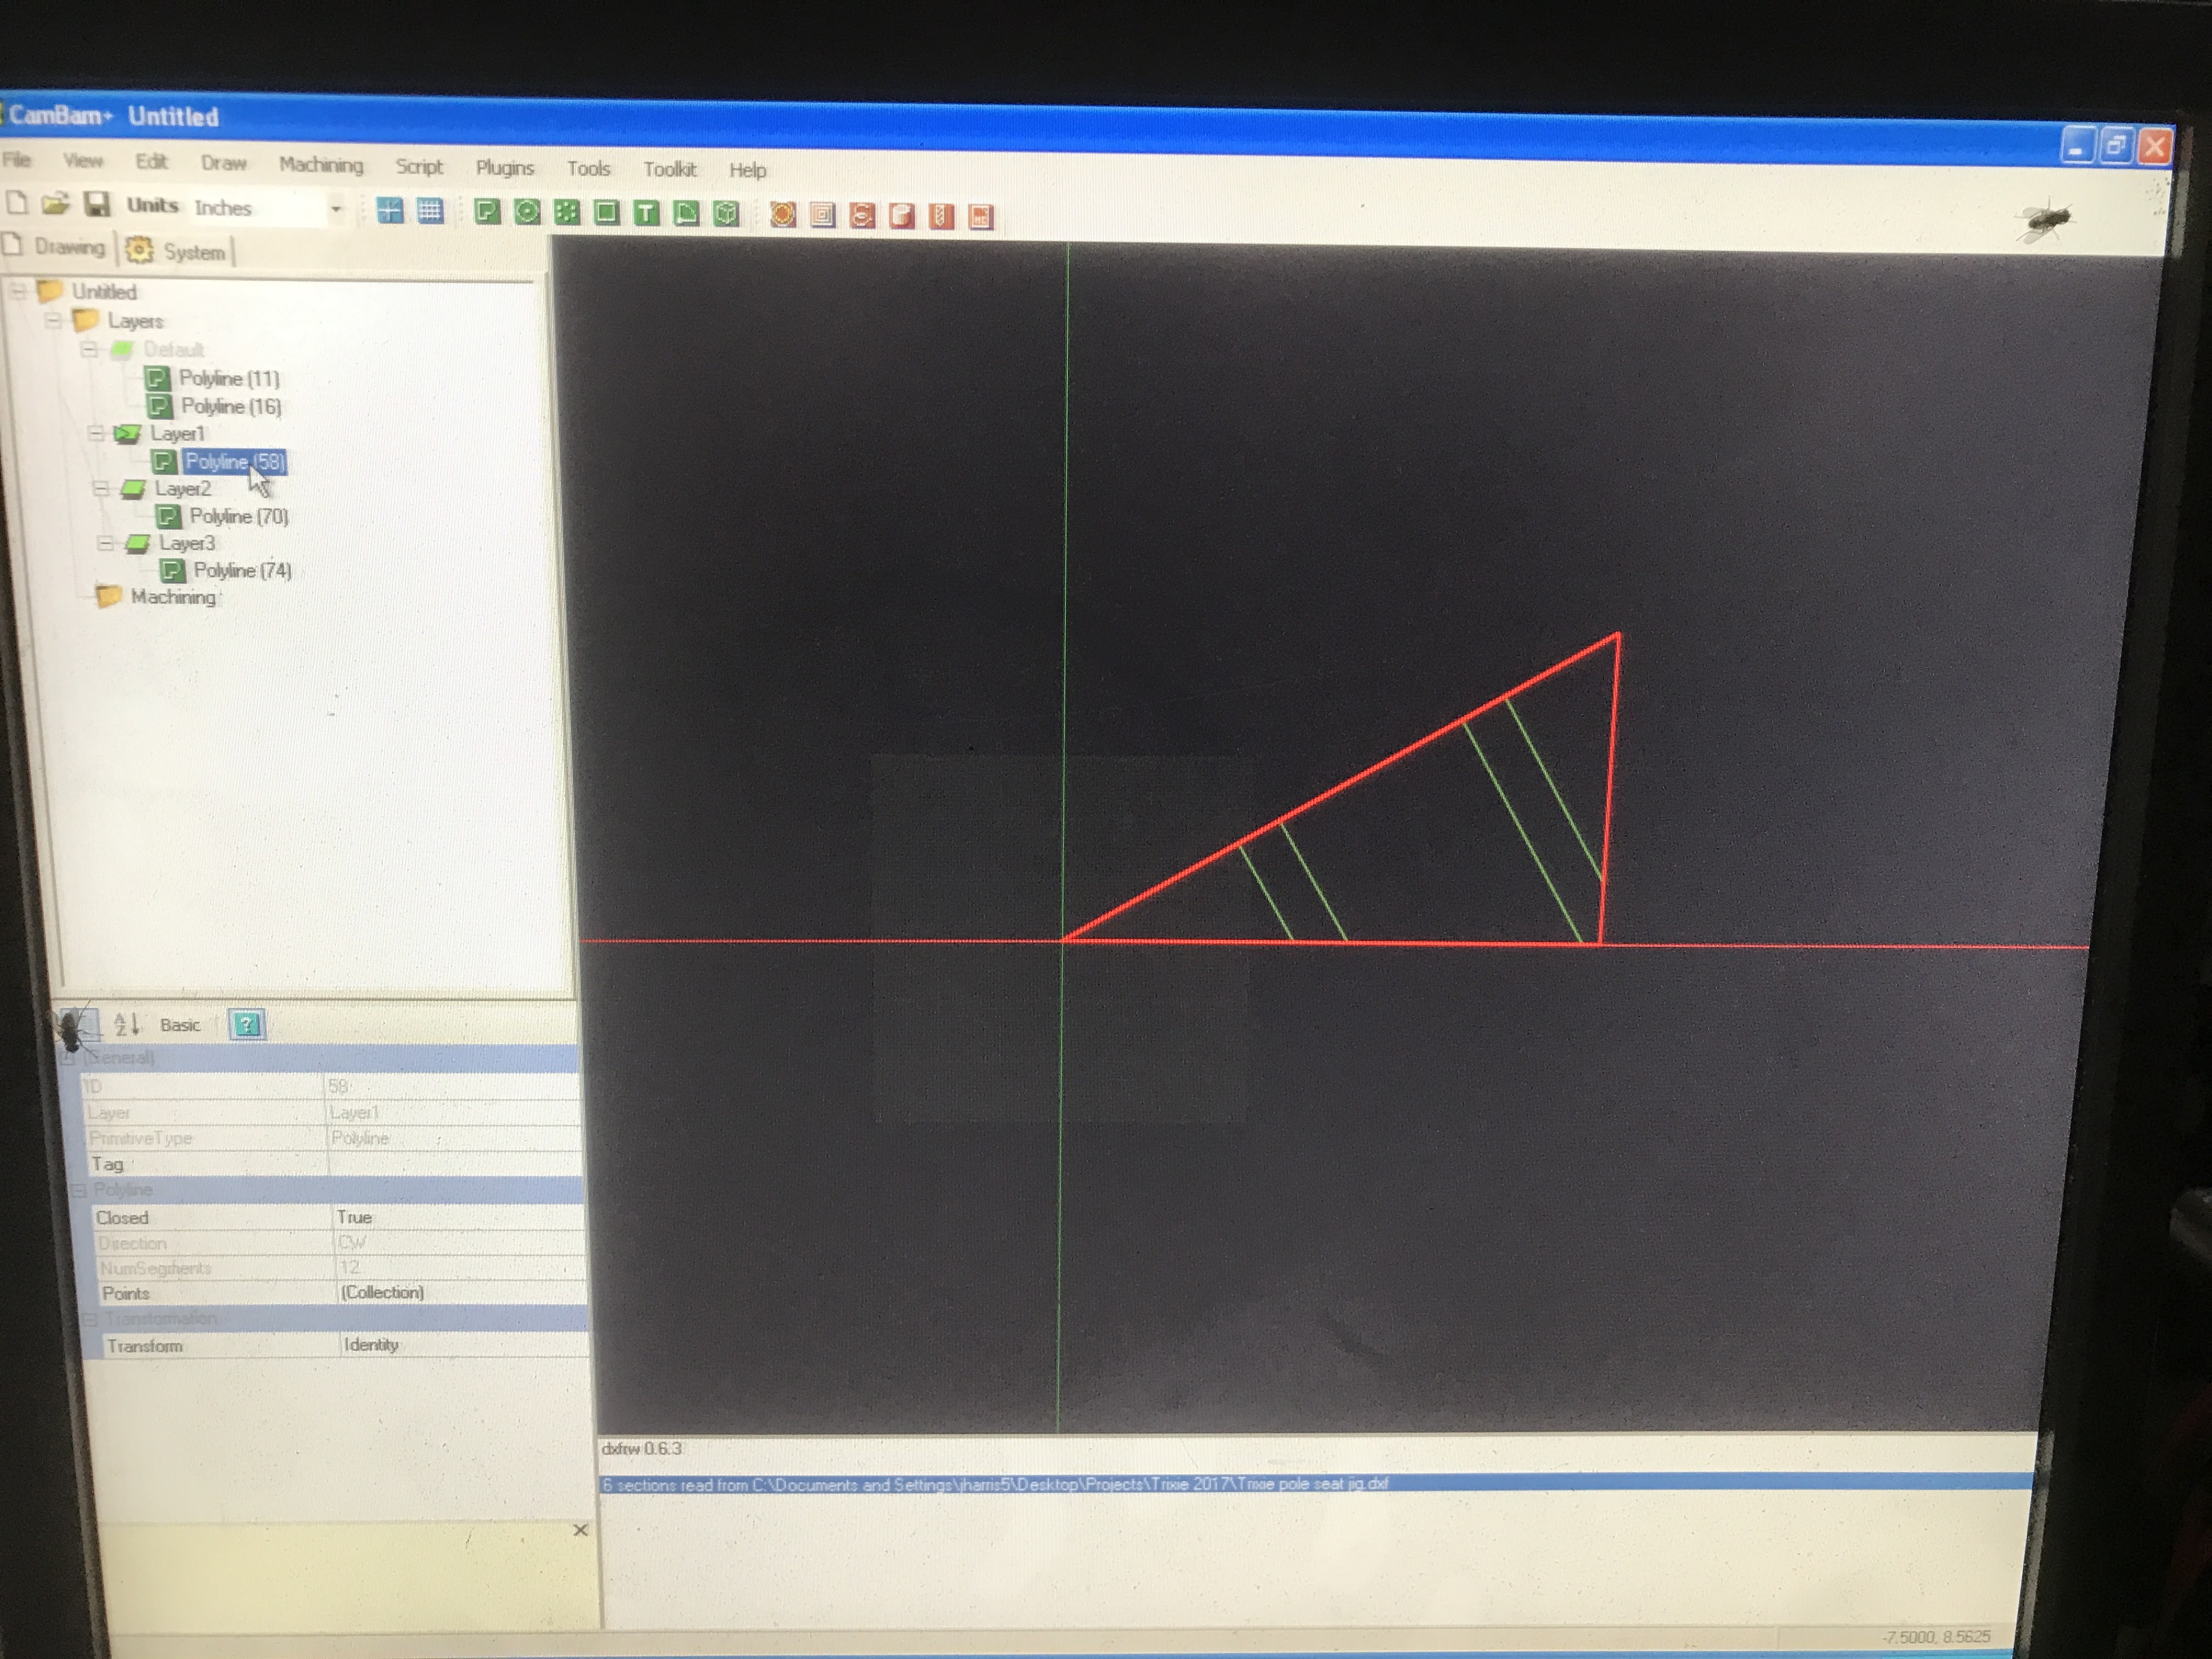
Task: Click the Open file folder icon
Action: [x=56, y=204]
